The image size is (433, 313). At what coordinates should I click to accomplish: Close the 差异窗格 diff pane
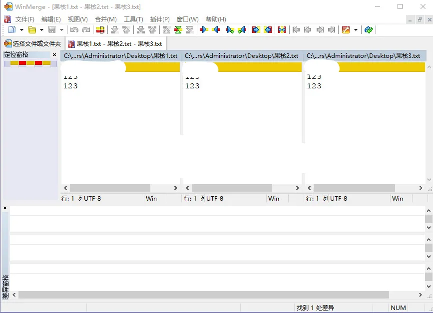click(5, 208)
